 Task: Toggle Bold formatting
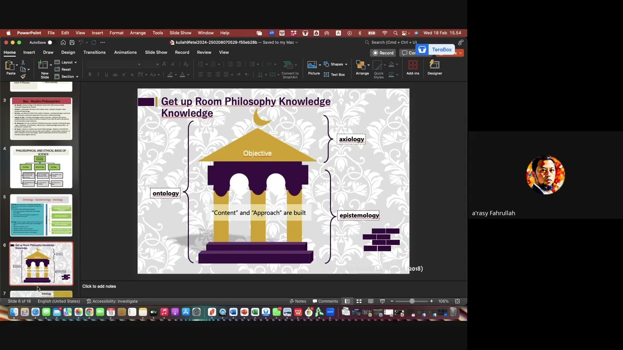tap(90, 74)
